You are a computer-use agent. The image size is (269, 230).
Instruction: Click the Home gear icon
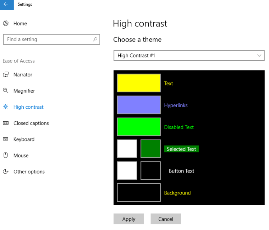point(6,23)
